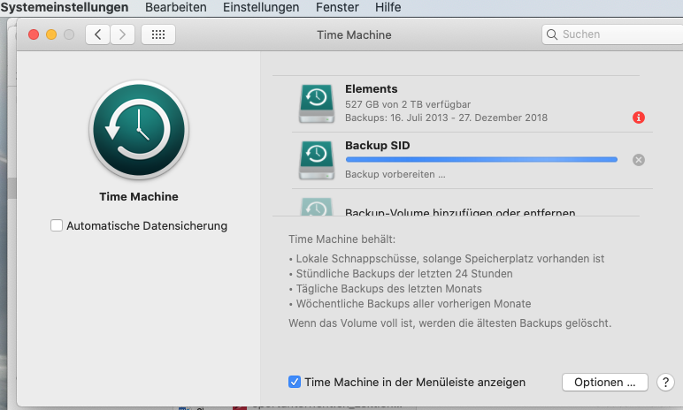Image resolution: width=683 pixels, height=410 pixels.
Task: Open the Fenster menu
Action: pyautogui.click(x=337, y=7)
